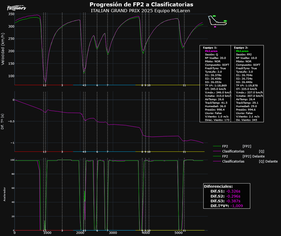
Task: Toggle the 'Clasificatorias [Q]' legend entry without Delante
Action: 239,151
